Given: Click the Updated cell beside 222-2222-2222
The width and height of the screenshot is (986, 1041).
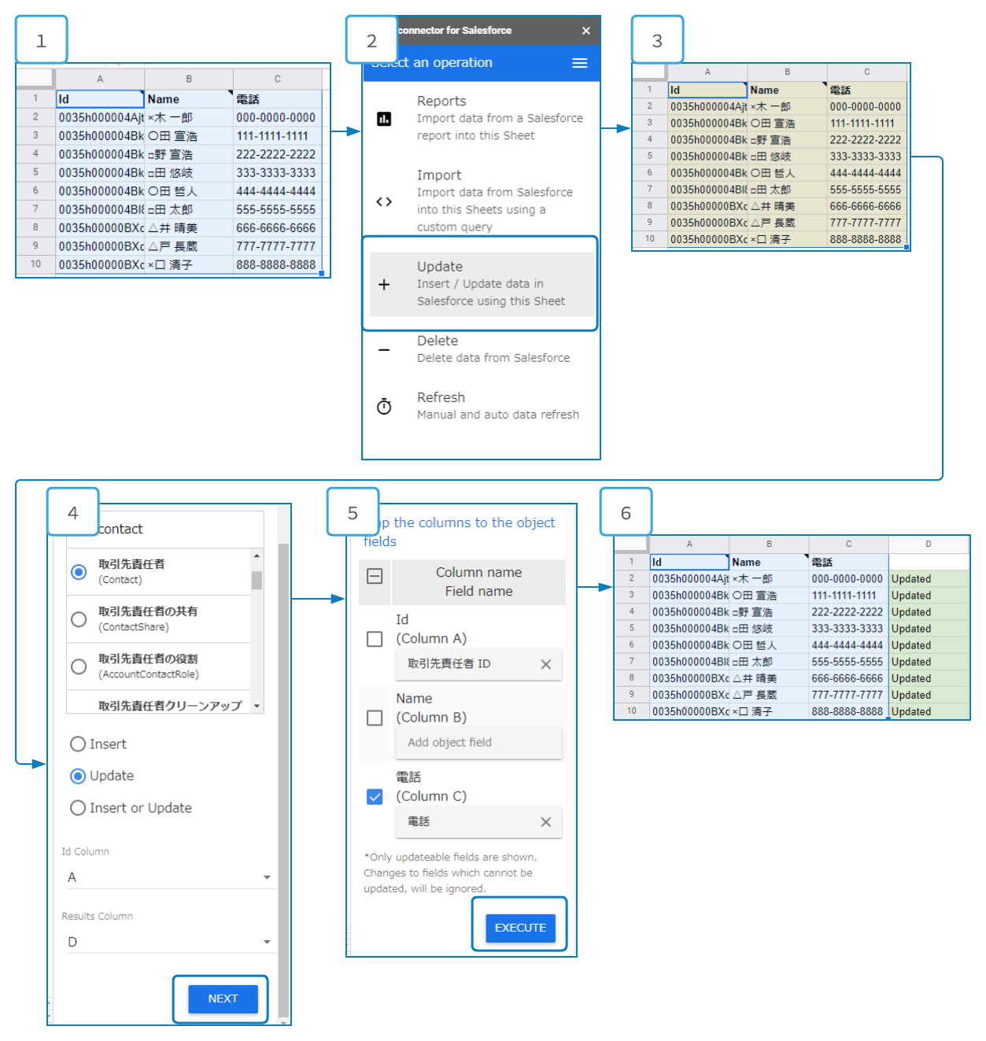Looking at the screenshot, I should 929,612.
